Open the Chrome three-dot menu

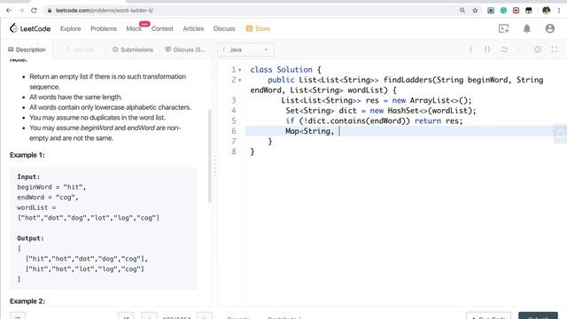tap(559, 11)
